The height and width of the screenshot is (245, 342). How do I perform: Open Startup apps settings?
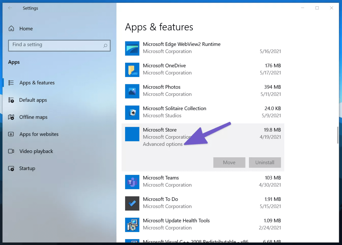(x=27, y=168)
